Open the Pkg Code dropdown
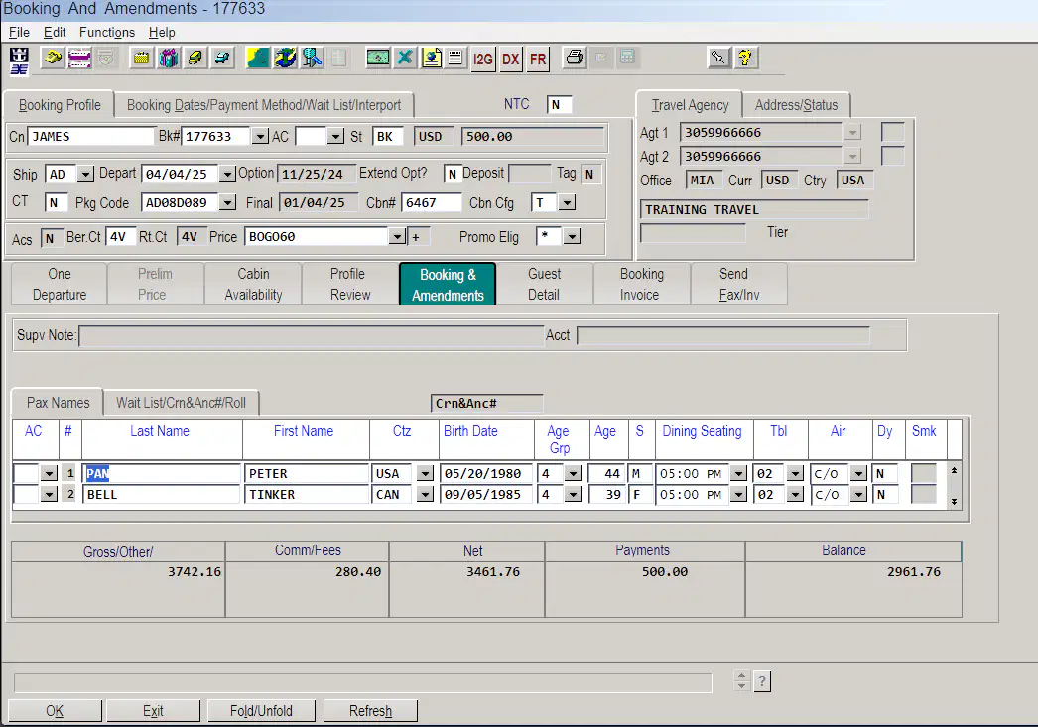The height and width of the screenshot is (727, 1038). 227,203
